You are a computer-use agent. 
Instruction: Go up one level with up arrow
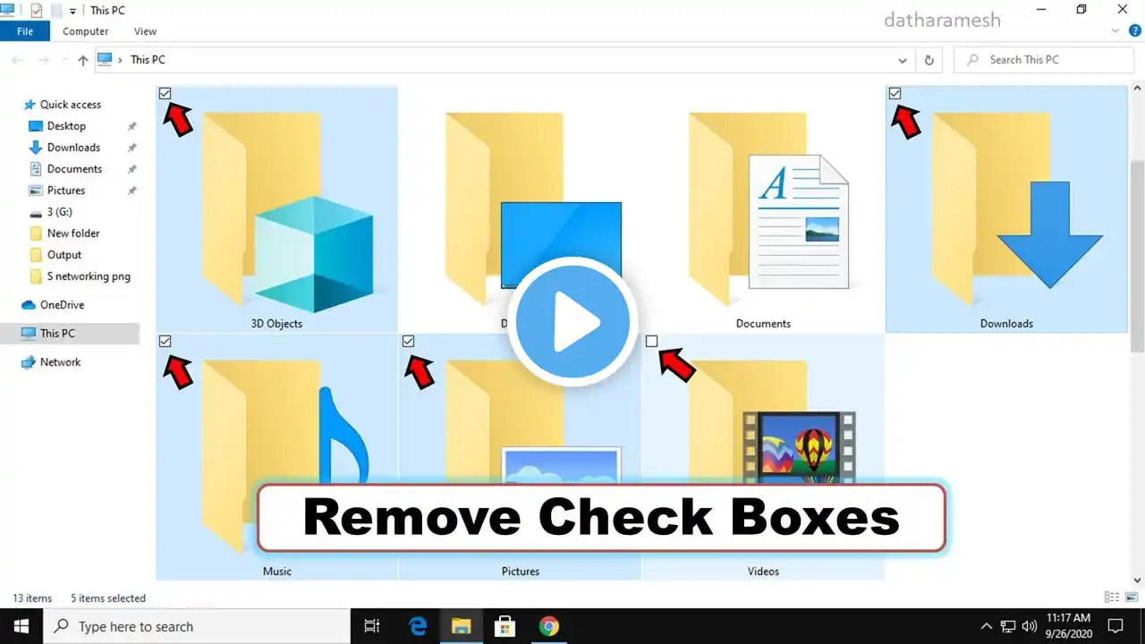coord(82,60)
